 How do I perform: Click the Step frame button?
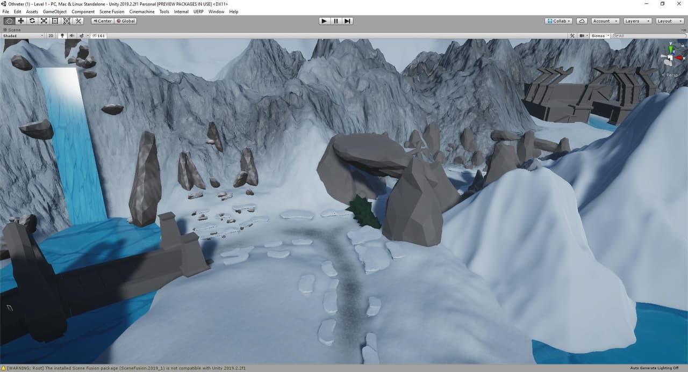pos(348,21)
